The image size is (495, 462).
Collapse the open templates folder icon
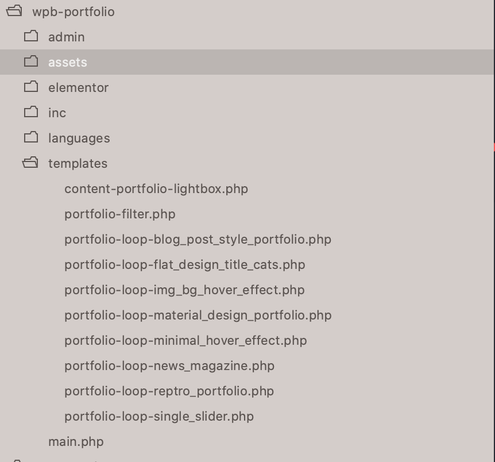pos(30,163)
